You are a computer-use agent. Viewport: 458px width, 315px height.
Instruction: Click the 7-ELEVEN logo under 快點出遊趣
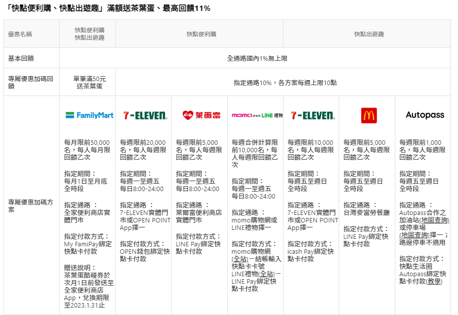(x=312, y=115)
